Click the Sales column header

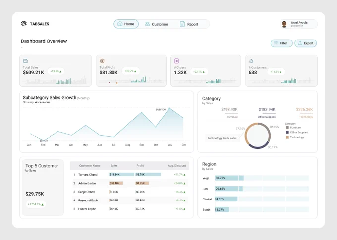(114, 166)
